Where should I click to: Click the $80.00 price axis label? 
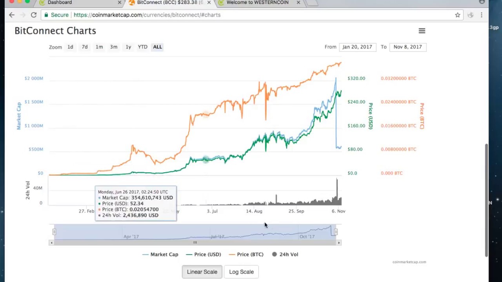coord(355,149)
